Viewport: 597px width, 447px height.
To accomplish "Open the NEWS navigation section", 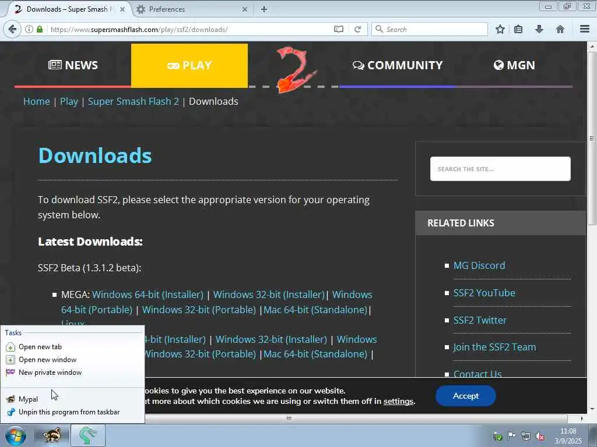I will [73, 65].
